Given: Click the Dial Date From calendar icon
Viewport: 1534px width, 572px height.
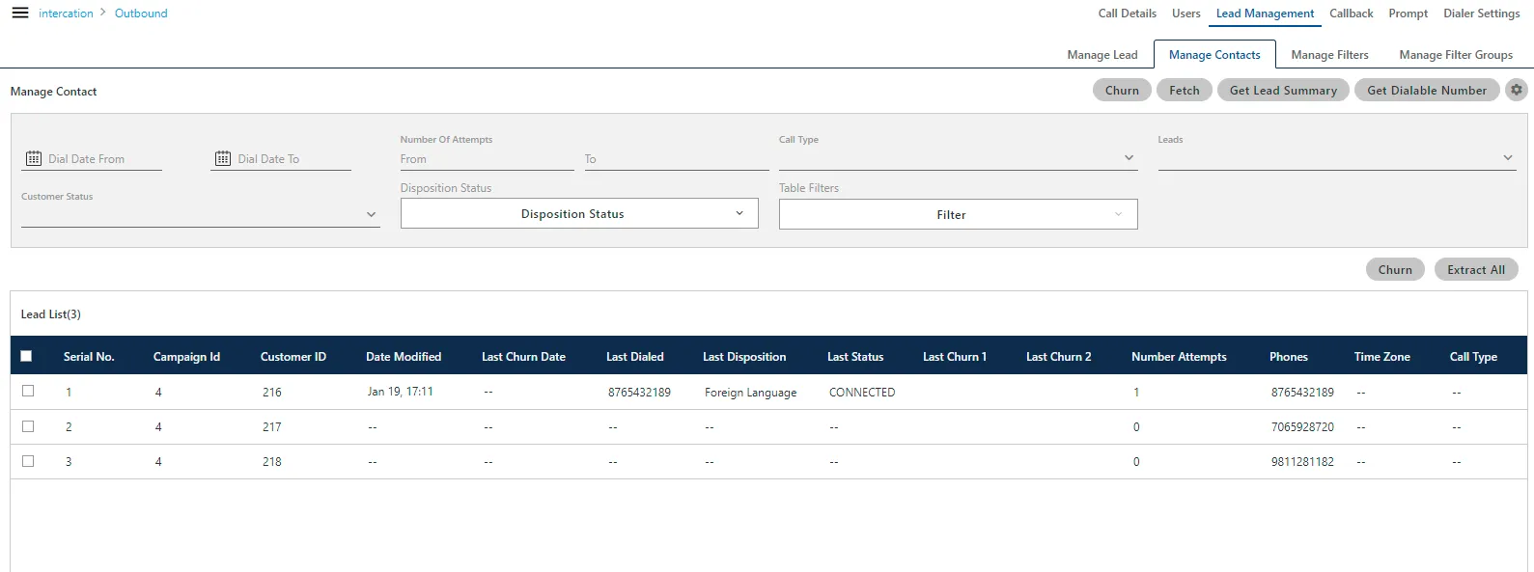Looking at the screenshot, I should coord(34,158).
